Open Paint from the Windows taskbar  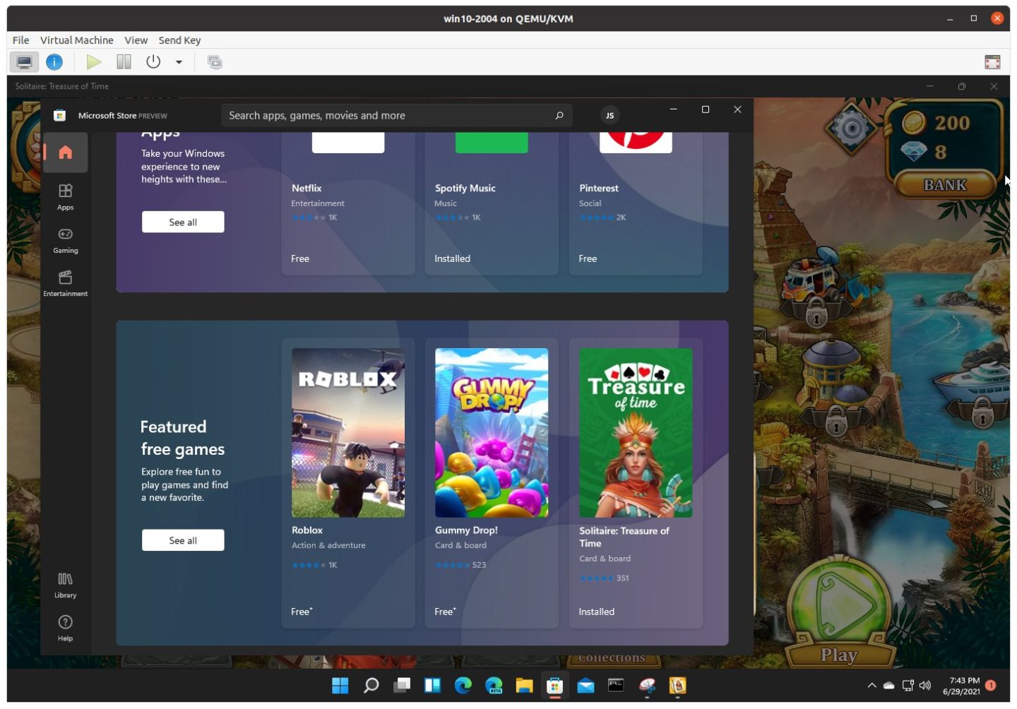646,685
